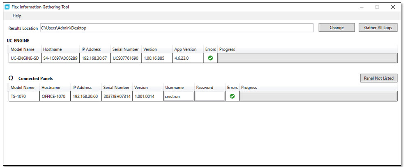Minimize the Flex Information Gathering Tool window

pos(361,7)
